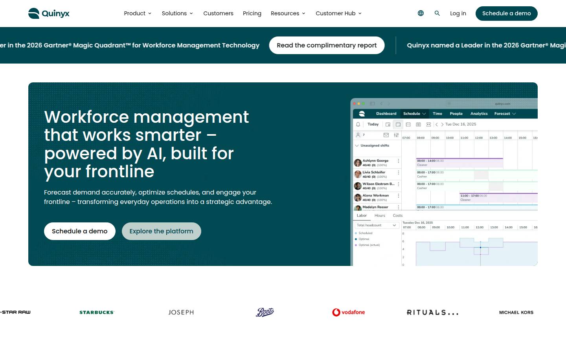The width and height of the screenshot is (566, 353).
Task: Open the Analytics tab in the preview
Action: 479,114
